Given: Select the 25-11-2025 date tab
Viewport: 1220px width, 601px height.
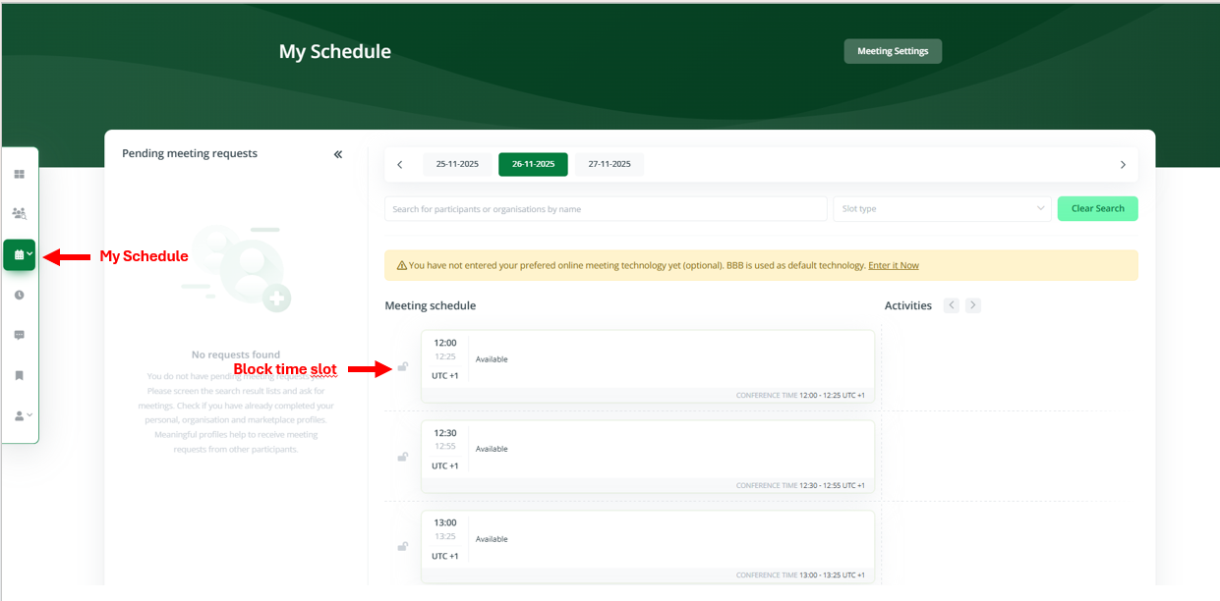Looking at the screenshot, I should 457,164.
